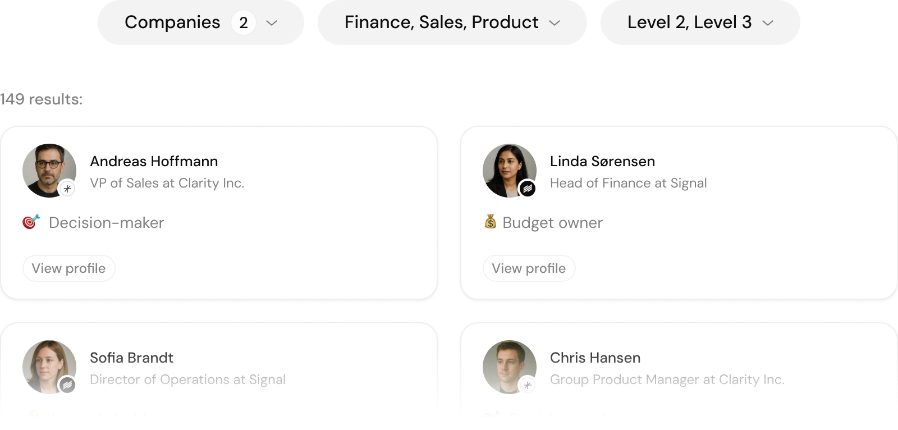Click Chris Hansen's Clarity company badge icon
This screenshot has width=898, height=430.
528,385
